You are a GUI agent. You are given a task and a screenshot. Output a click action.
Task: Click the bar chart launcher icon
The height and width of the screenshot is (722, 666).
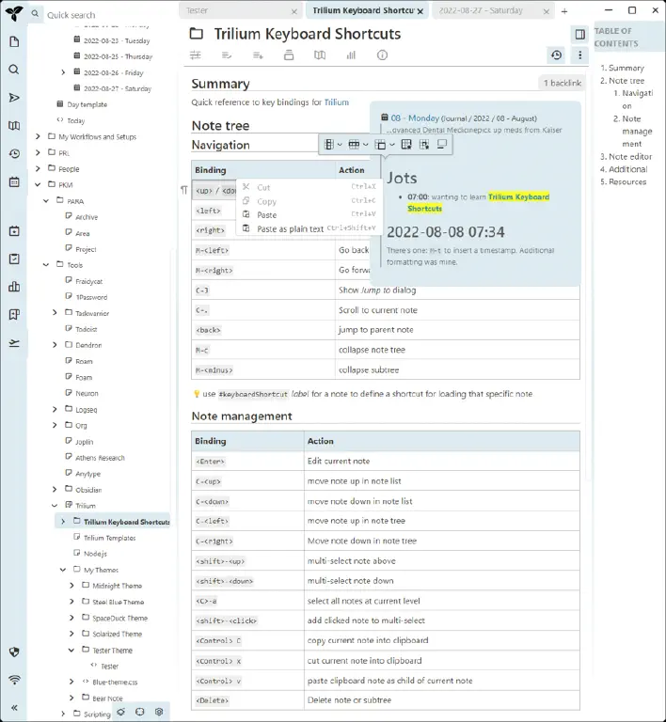(14, 287)
